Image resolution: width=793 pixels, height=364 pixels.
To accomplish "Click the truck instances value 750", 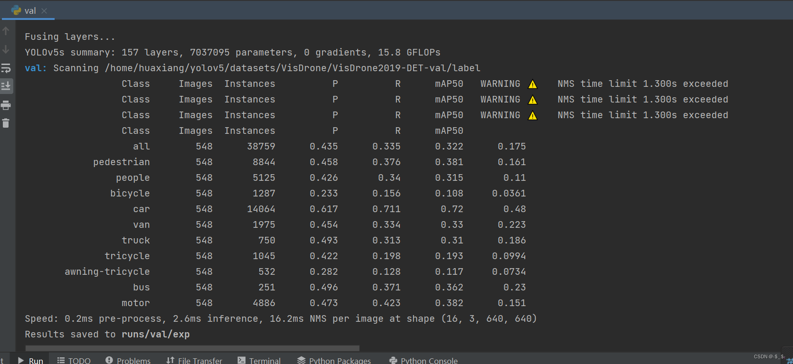I will coord(267,240).
